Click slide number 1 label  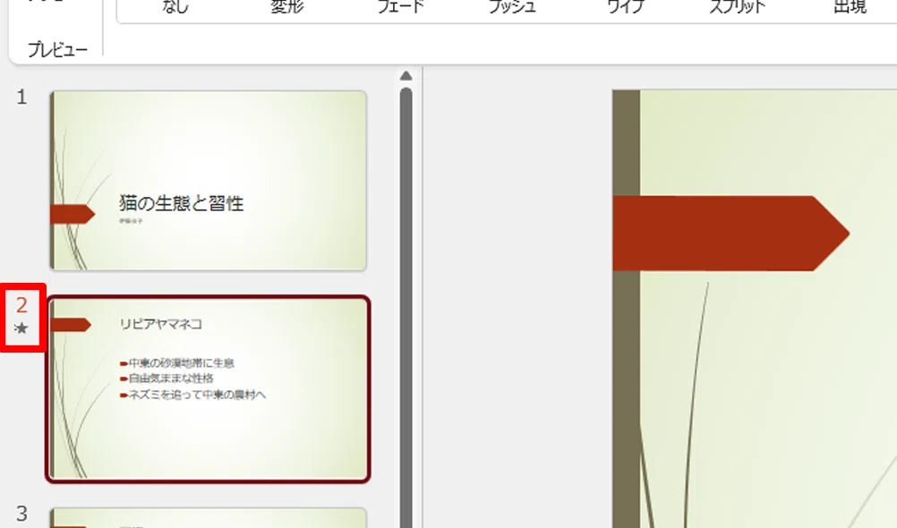[21, 98]
